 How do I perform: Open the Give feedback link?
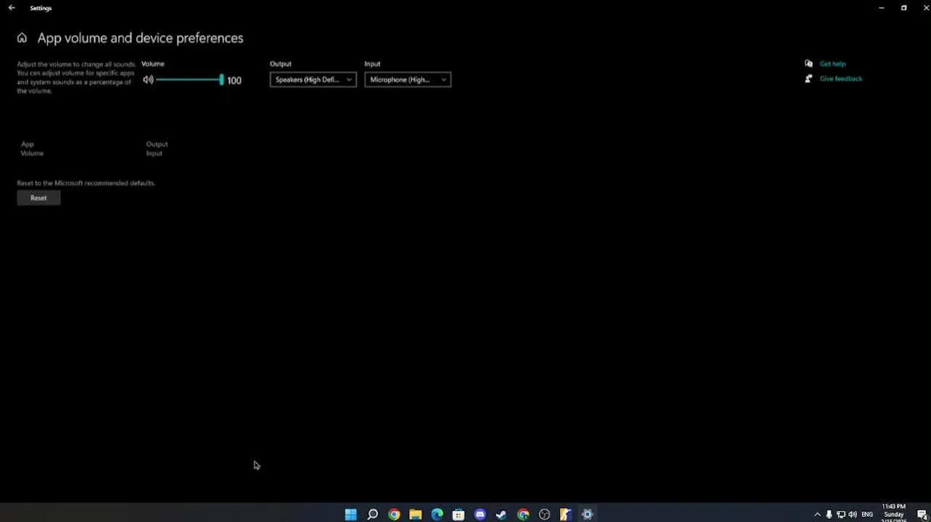click(841, 78)
